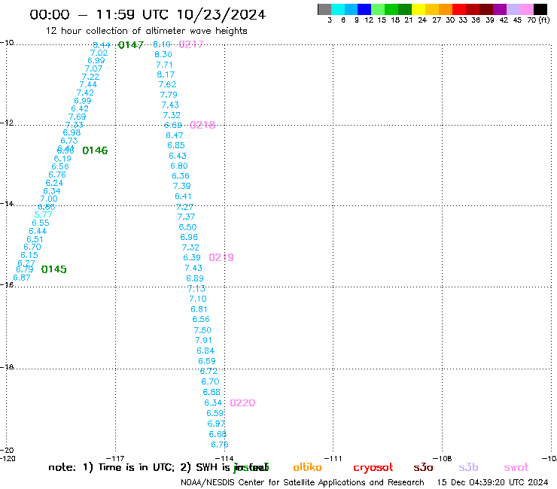The width and height of the screenshot is (557, 489).
Task: Select the bright red legend swatch
Action: (x=459, y=9)
